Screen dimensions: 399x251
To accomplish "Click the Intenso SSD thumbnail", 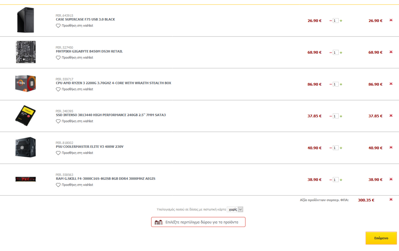I will (25, 116).
